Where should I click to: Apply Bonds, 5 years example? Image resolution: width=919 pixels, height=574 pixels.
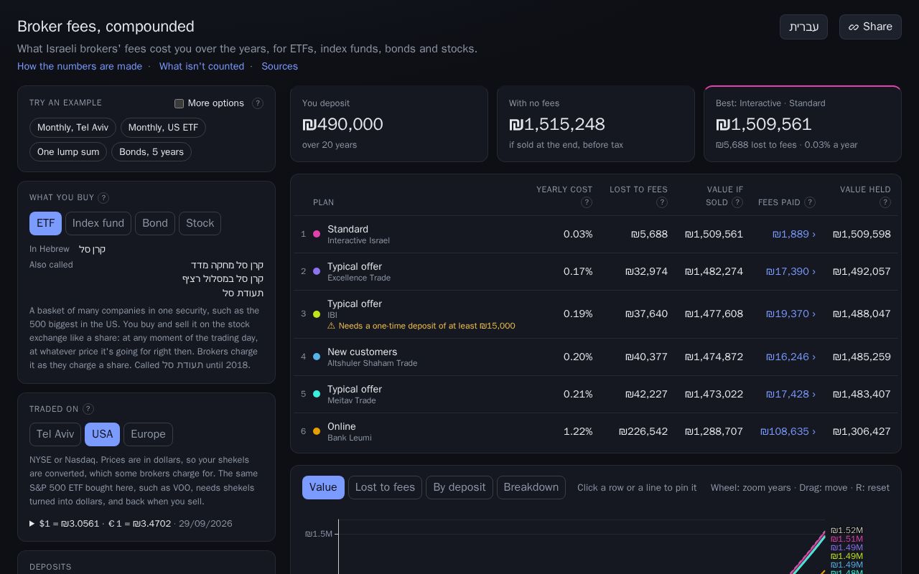[x=151, y=152]
